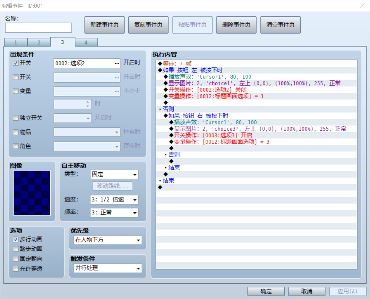Select the 显示图片 'choice3' command line

257,129
